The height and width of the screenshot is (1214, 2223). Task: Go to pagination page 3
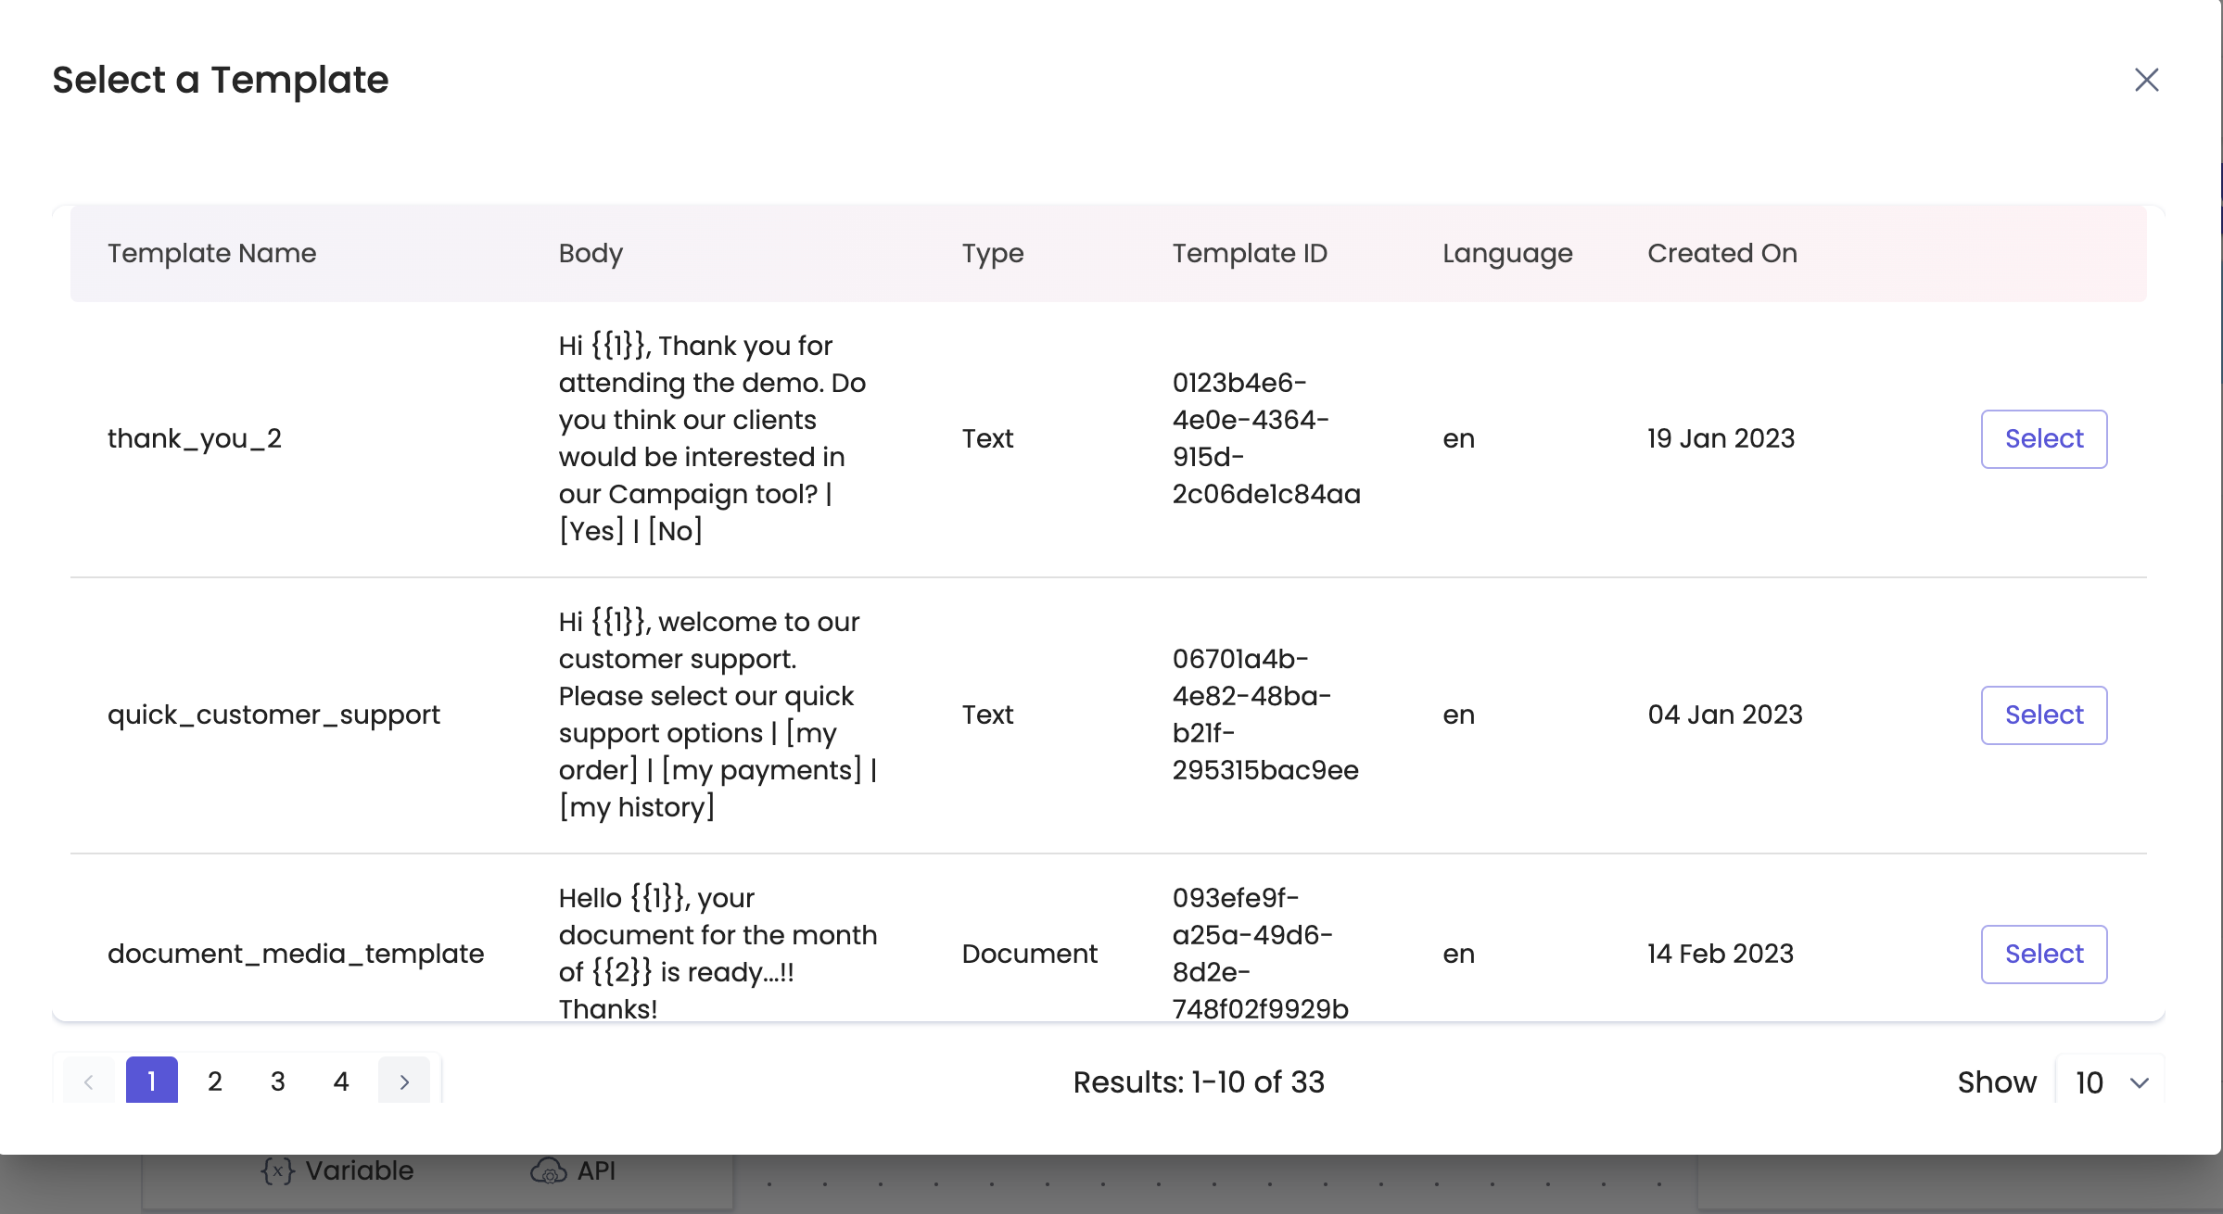277,1081
